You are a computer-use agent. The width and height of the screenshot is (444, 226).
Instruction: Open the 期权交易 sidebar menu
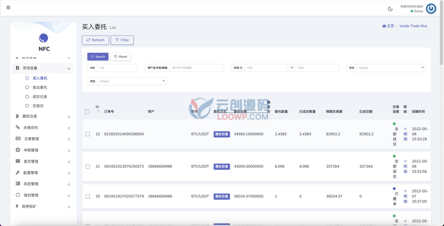[x=42, y=116]
